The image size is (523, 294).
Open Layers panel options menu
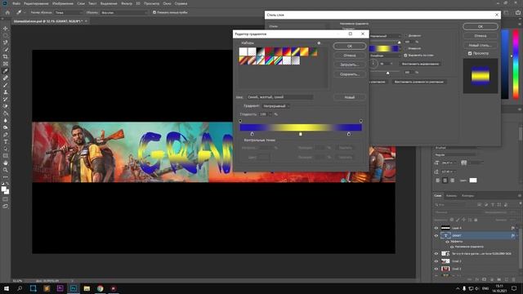tap(520, 196)
